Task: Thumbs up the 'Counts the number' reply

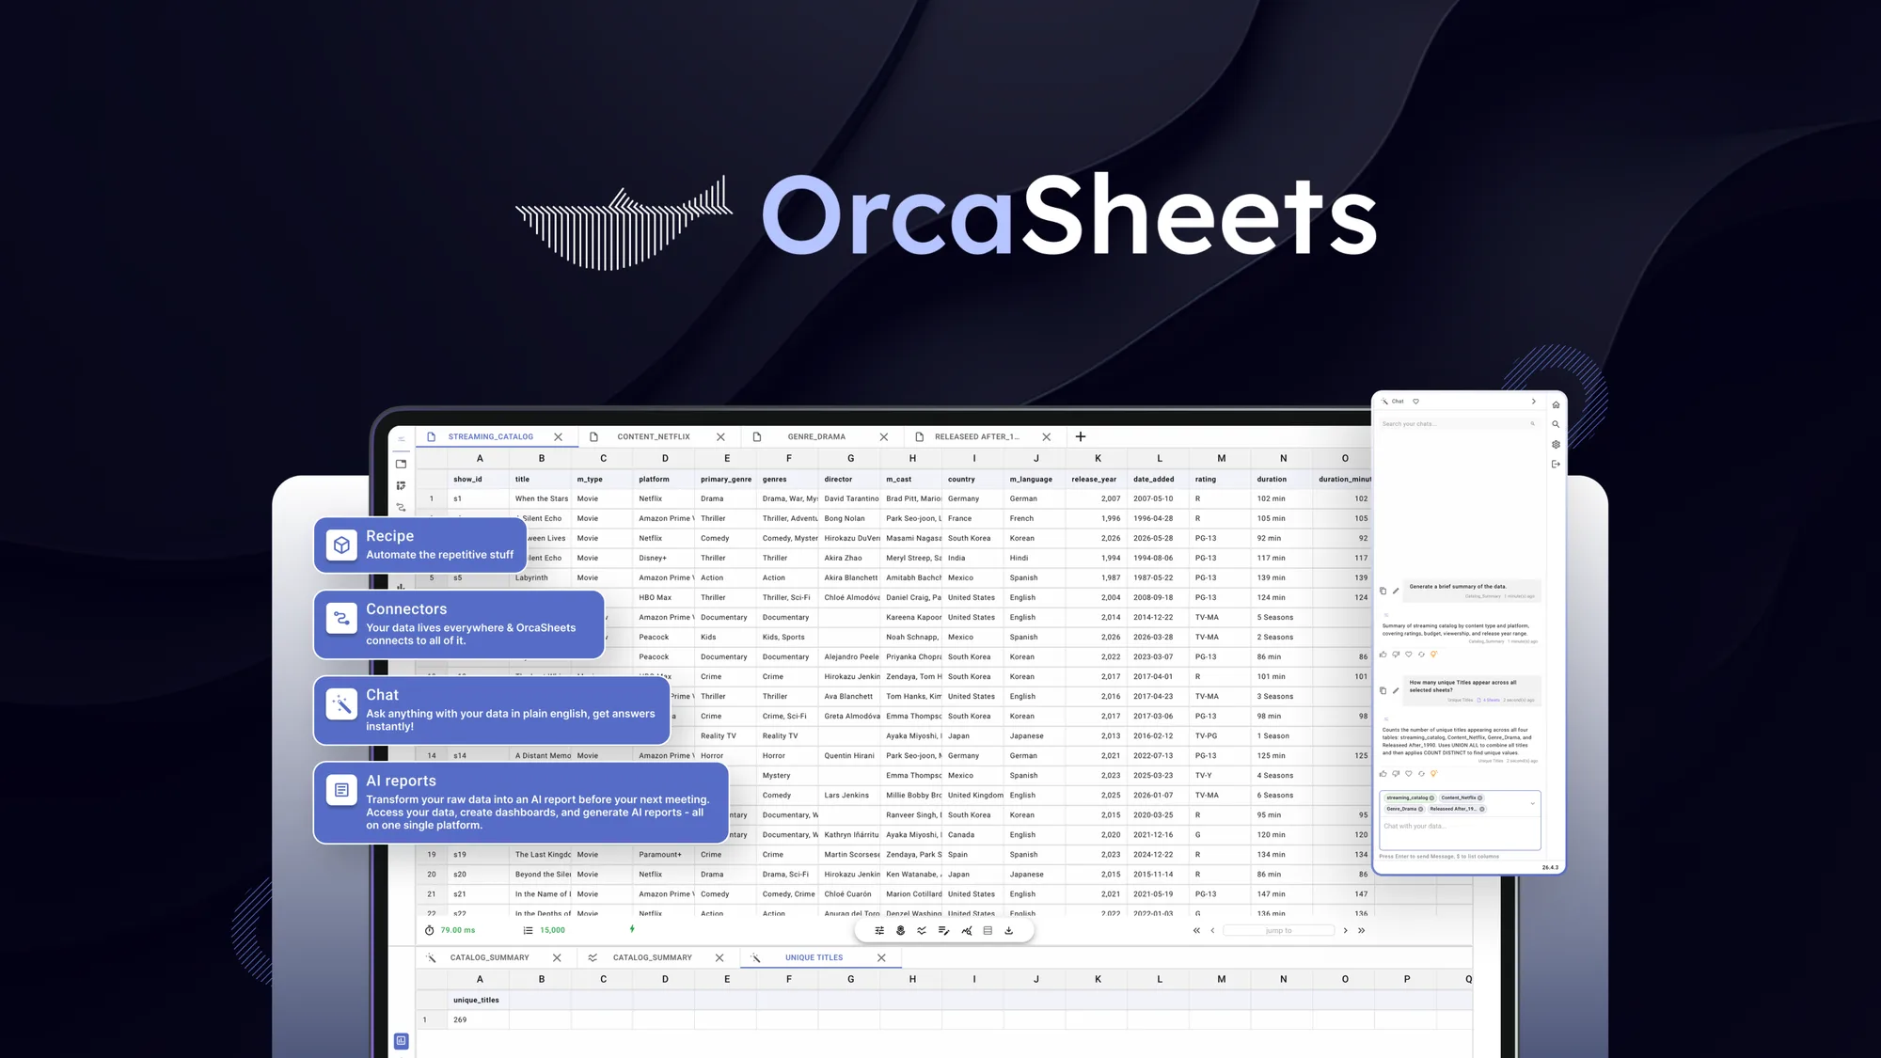Action: coord(1383,774)
